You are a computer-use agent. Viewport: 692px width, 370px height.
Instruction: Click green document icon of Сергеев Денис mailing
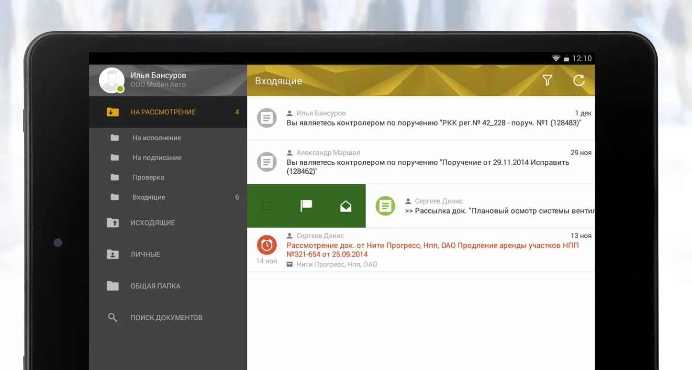[385, 206]
